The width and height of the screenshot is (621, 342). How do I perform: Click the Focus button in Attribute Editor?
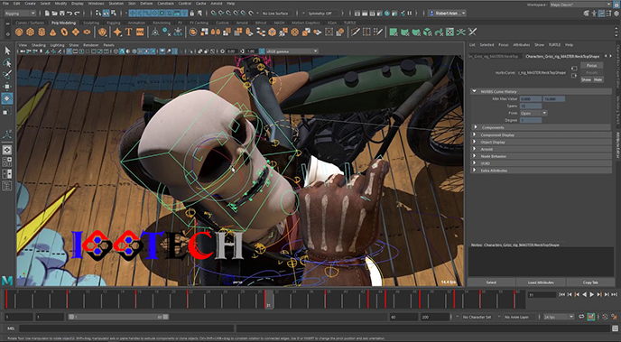[x=592, y=65]
